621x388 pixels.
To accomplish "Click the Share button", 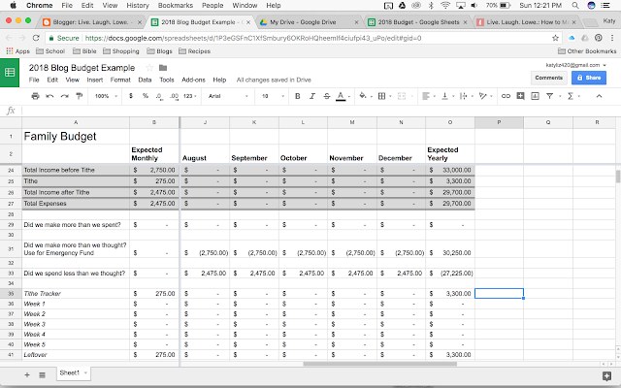I will 589,78.
